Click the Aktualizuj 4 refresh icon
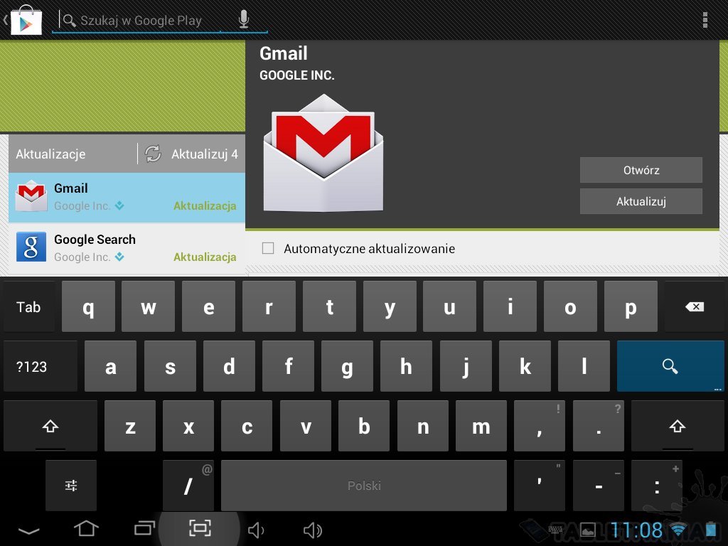Screen dimensions: 728x546 click(x=153, y=154)
